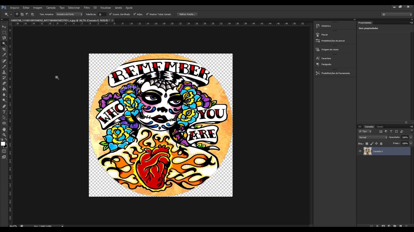This screenshot has height=232, width=414.
Task: Open the Camada menu
Action: click(51, 7)
